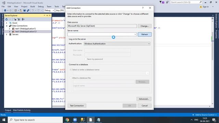Viewport: 219px width, 123px height.
Task: Click the Undo toolbar icon
Action: click(x=33, y=11)
